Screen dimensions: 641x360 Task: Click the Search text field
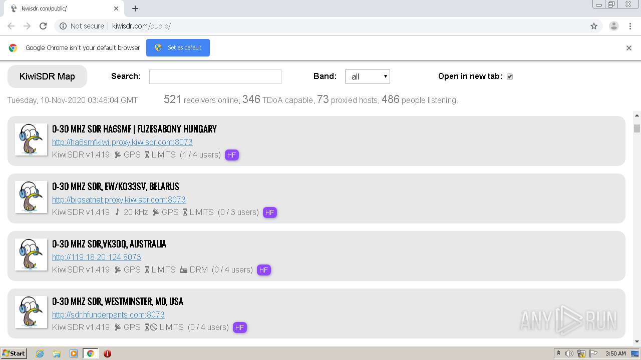(x=215, y=76)
